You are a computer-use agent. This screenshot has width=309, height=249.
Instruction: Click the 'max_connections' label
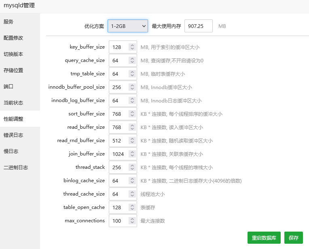pos(85,221)
